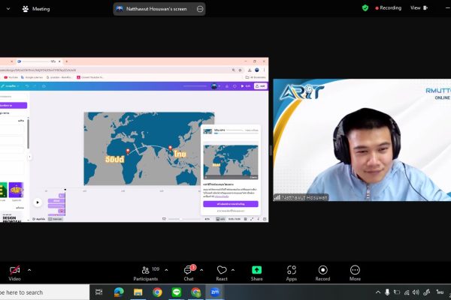451x300 pixels.
Task: Expand the arrow beside Participants
Action: point(166,270)
